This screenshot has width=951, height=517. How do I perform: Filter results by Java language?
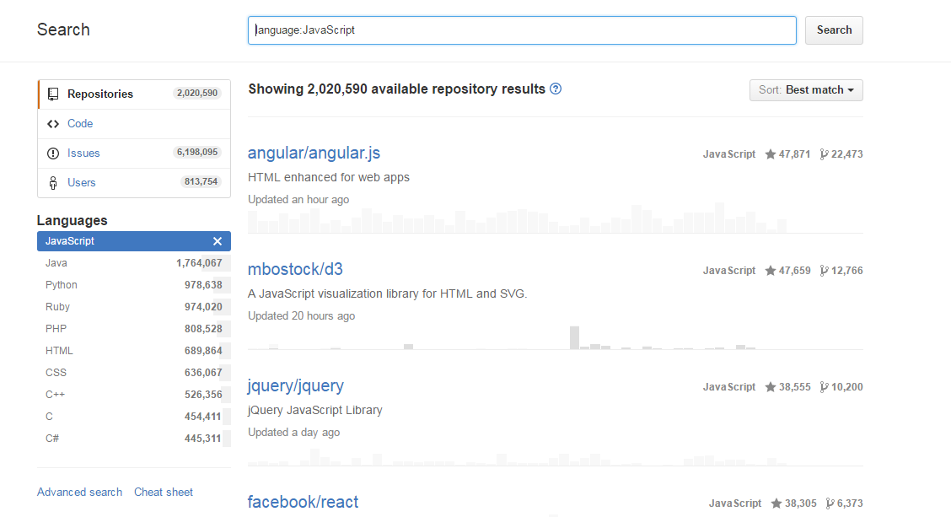(x=134, y=263)
